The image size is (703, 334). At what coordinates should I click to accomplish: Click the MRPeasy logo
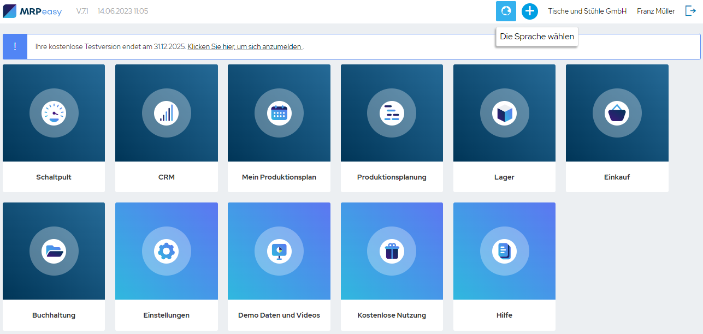point(33,11)
